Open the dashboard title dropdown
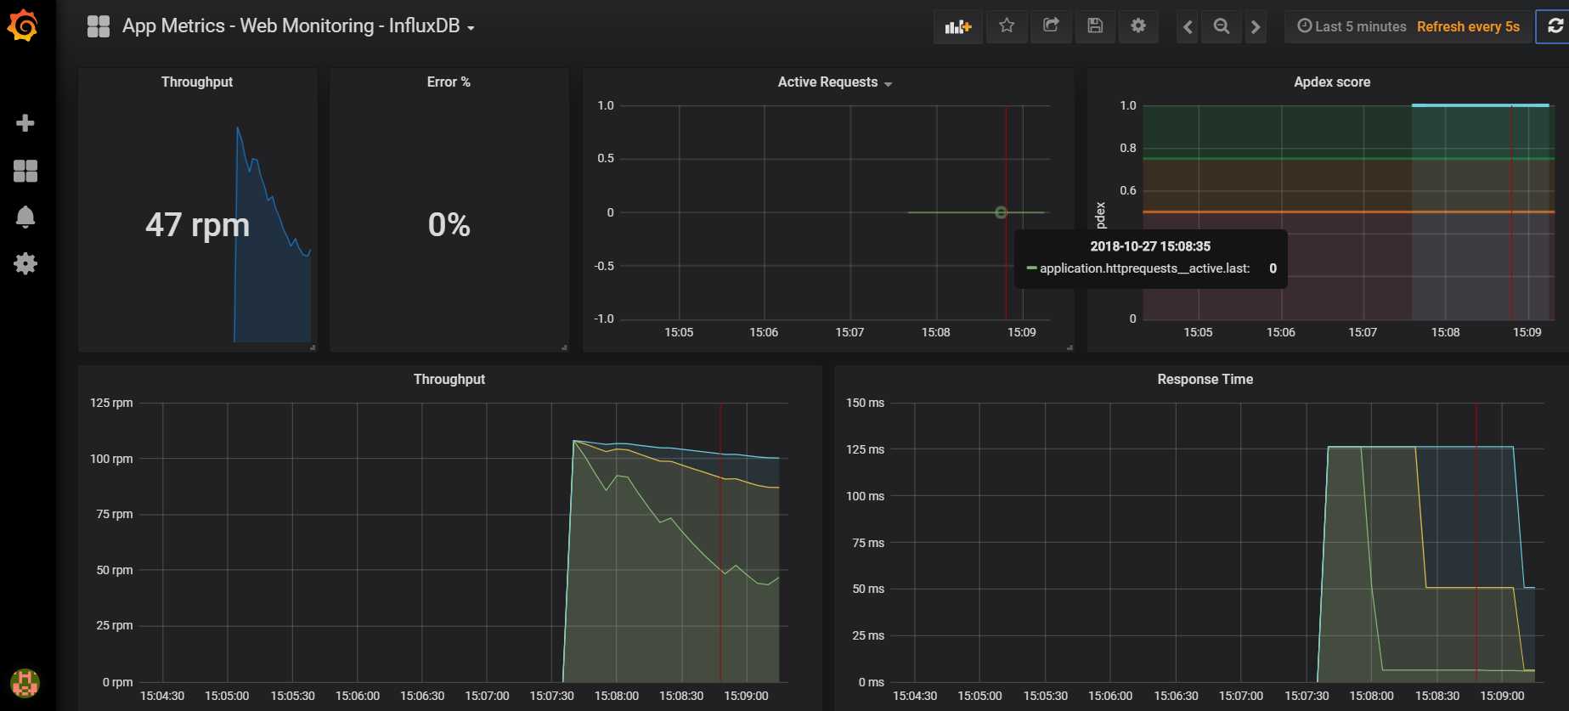Viewport: 1569px width, 711px height. pos(298,26)
